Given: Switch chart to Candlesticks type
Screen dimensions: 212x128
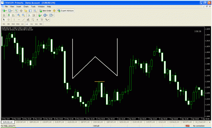Looking at the screenshot, I should (9, 15).
